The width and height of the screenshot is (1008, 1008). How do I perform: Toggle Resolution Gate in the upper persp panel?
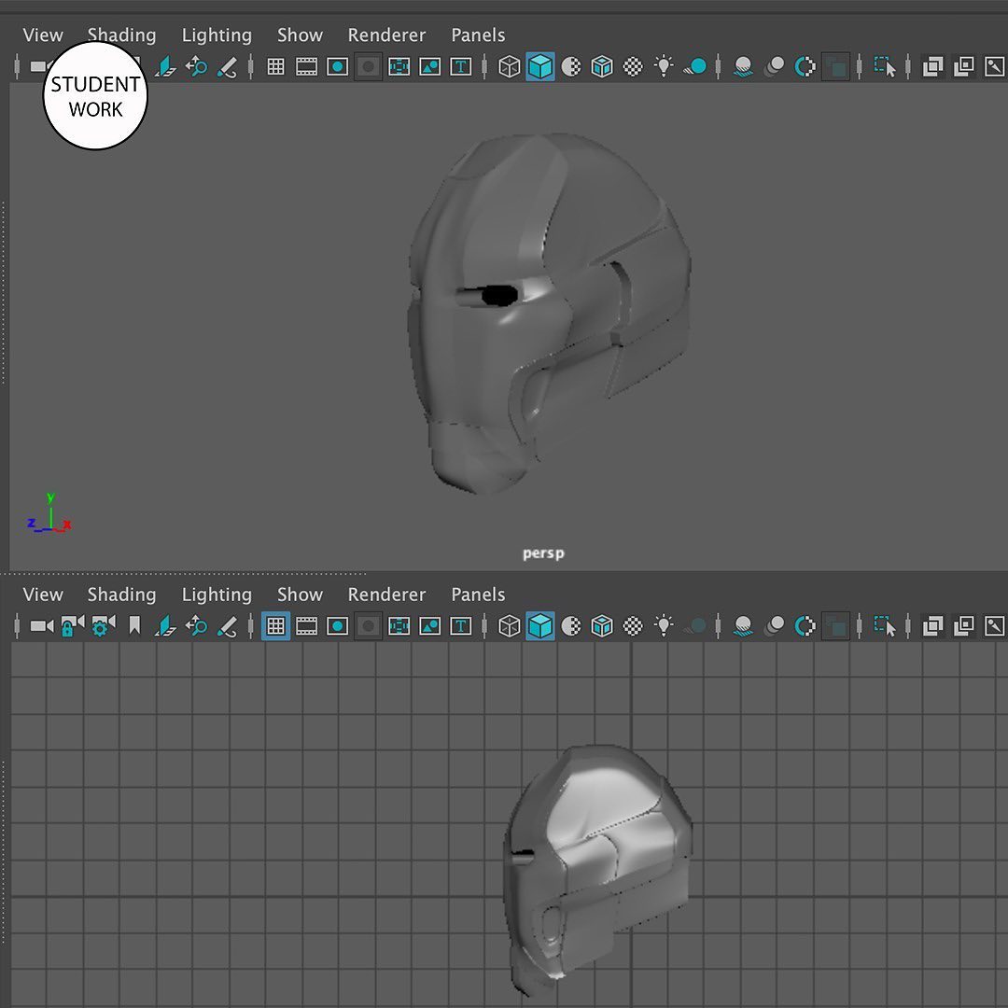click(x=338, y=67)
